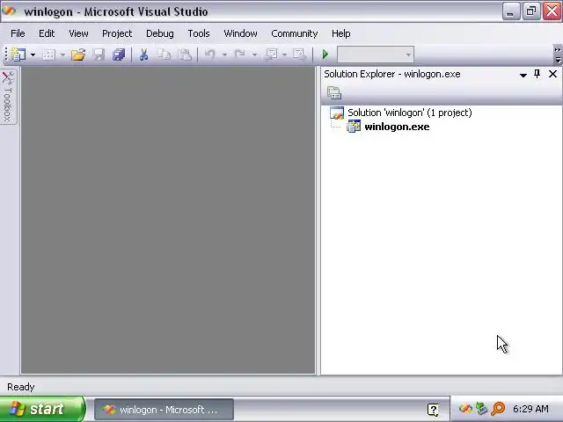Open the View menu
Viewport: 563px width, 422px height.
(78, 33)
